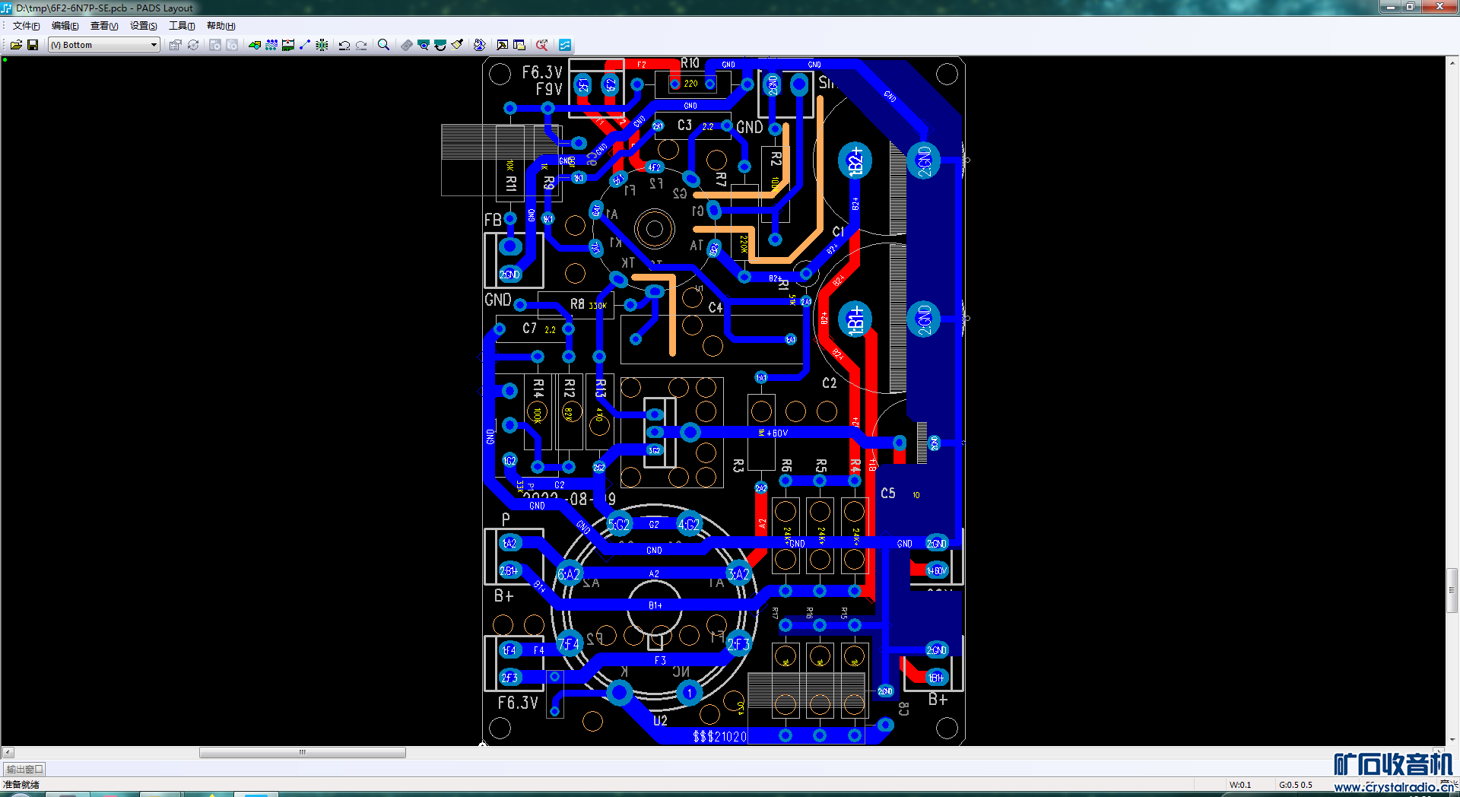
Task: Click the Open file folder icon
Action: click(16, 45)
